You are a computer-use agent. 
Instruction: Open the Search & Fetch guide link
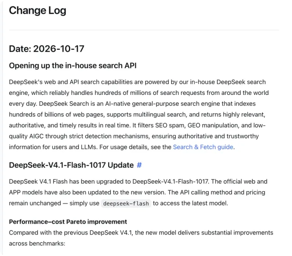pos(203,147)
